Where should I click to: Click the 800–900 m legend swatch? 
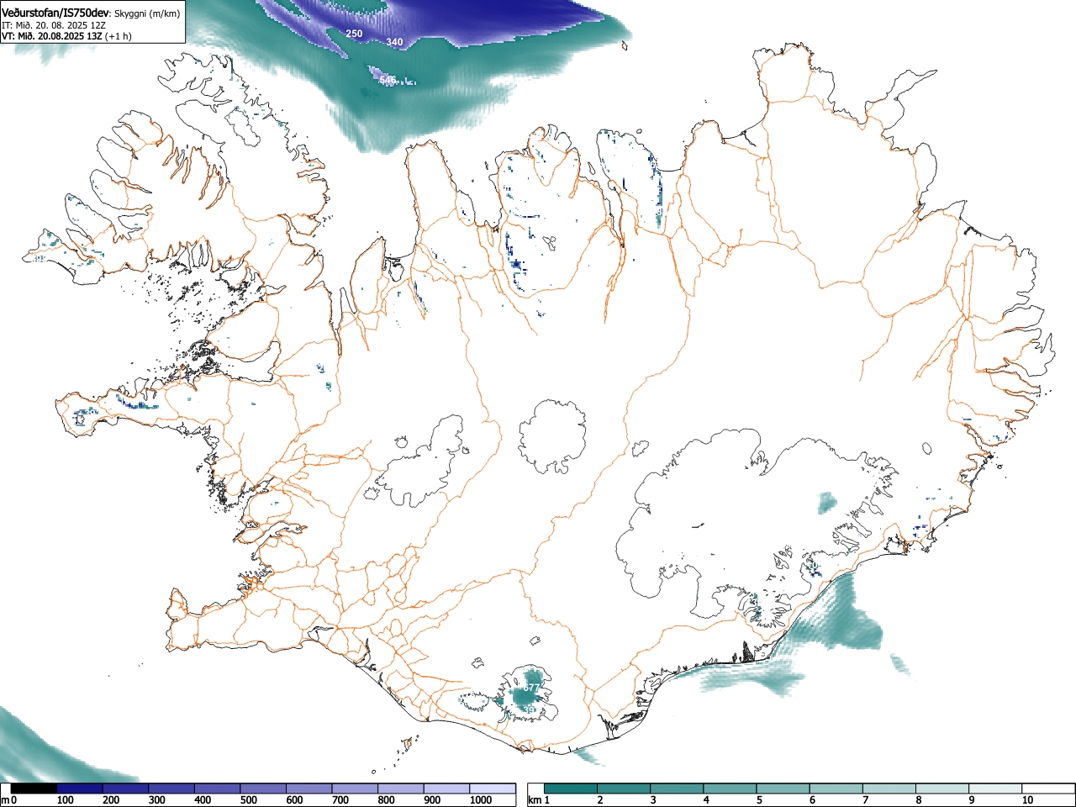click(401, 789)
